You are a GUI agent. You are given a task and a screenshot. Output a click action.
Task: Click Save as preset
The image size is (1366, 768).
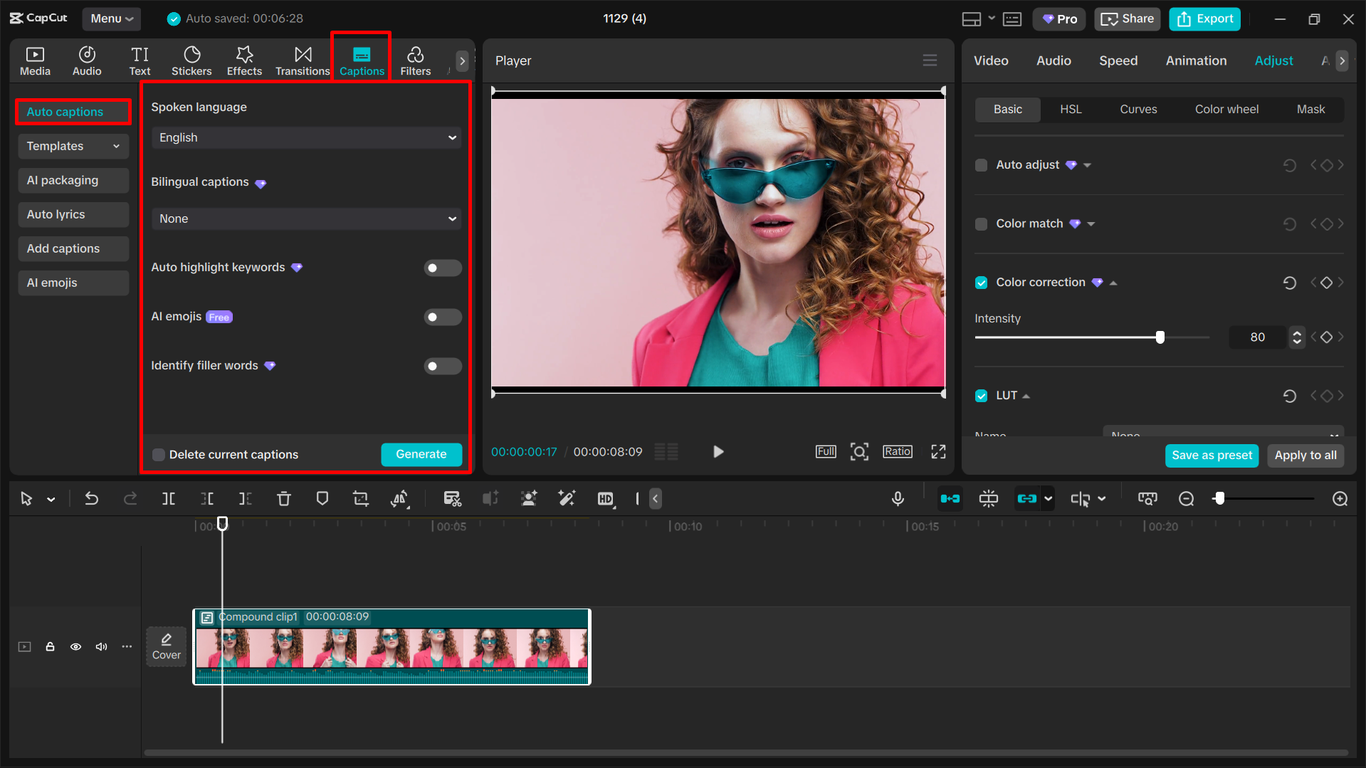1212,456
